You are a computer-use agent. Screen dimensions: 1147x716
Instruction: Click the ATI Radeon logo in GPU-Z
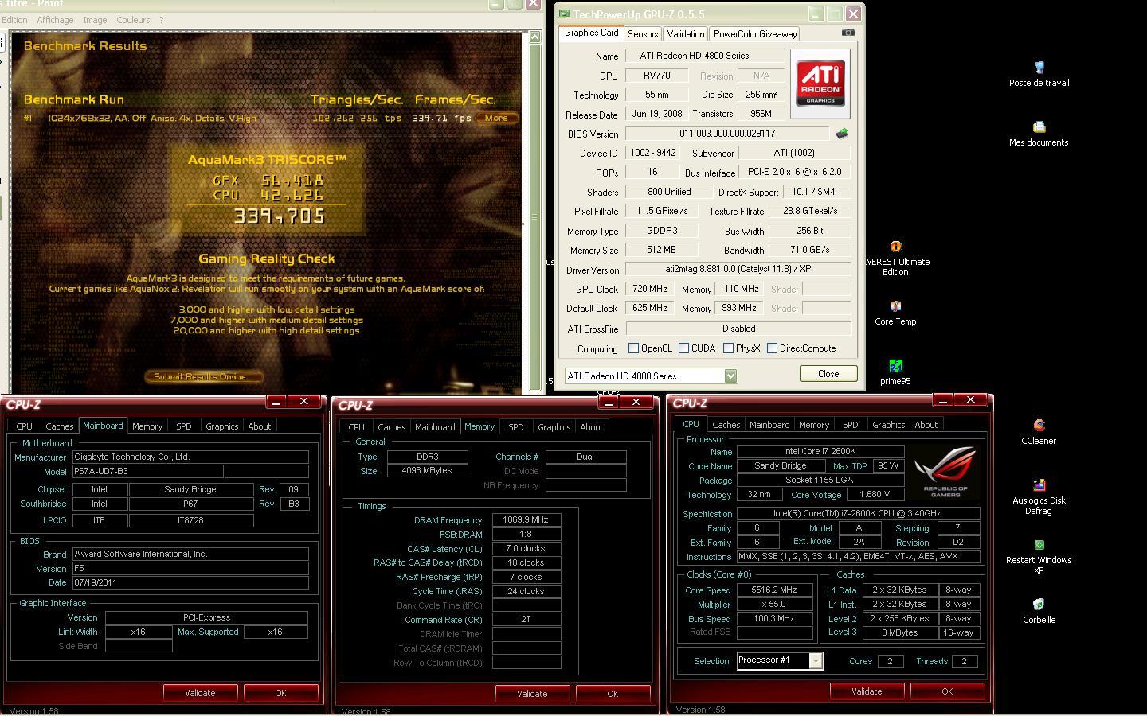coord(820,84)
